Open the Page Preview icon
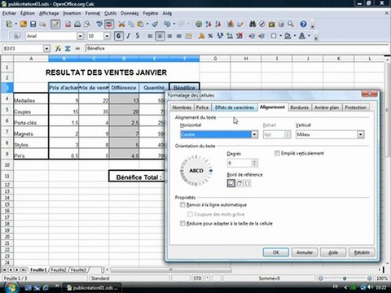Screen dimensions: 391x293 tap(87, 24)
